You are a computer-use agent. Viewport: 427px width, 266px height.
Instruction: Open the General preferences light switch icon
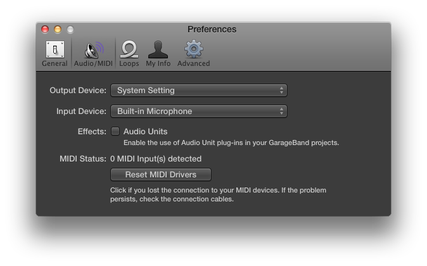click(54, 49)
